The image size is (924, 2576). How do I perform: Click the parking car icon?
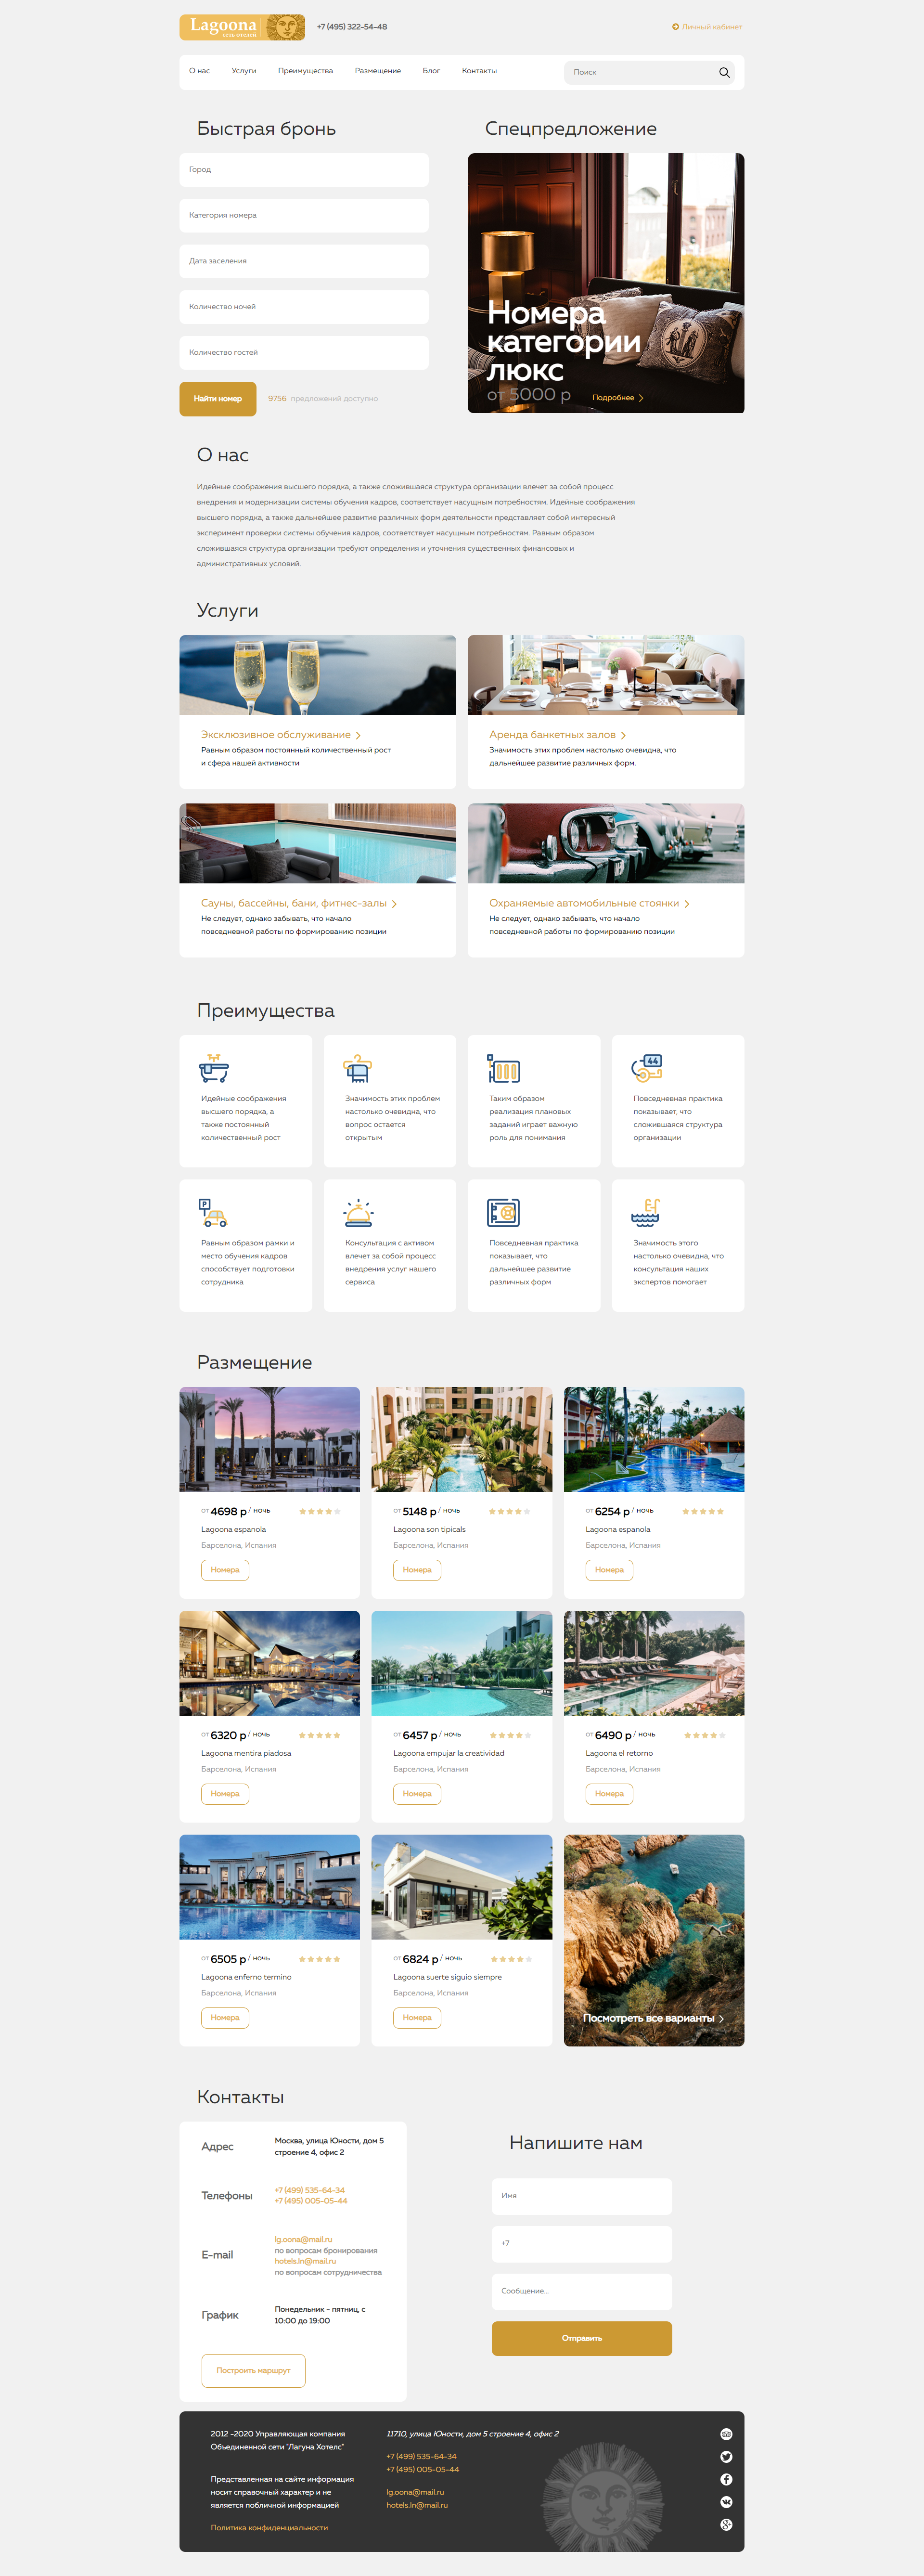[213, 1213]
